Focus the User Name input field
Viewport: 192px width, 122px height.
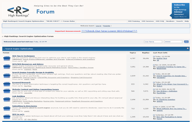tap(153, 42)
